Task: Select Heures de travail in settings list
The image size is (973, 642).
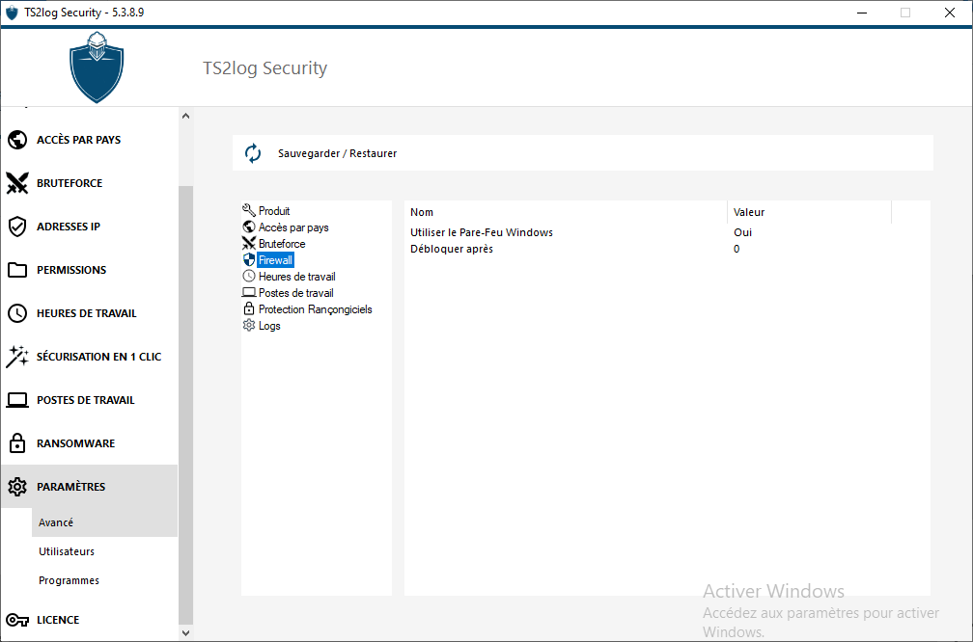Action: (x=296, y=277)
